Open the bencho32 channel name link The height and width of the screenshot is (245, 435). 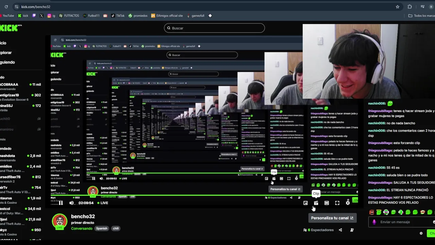point(83,216)
